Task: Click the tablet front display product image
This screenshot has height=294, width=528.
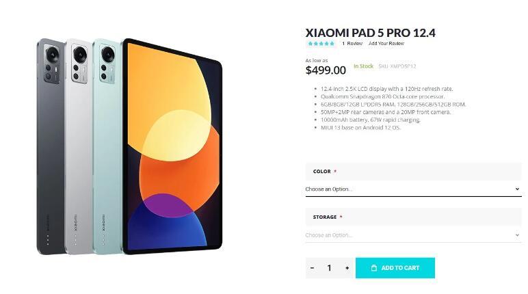Action: pos(172,146)
